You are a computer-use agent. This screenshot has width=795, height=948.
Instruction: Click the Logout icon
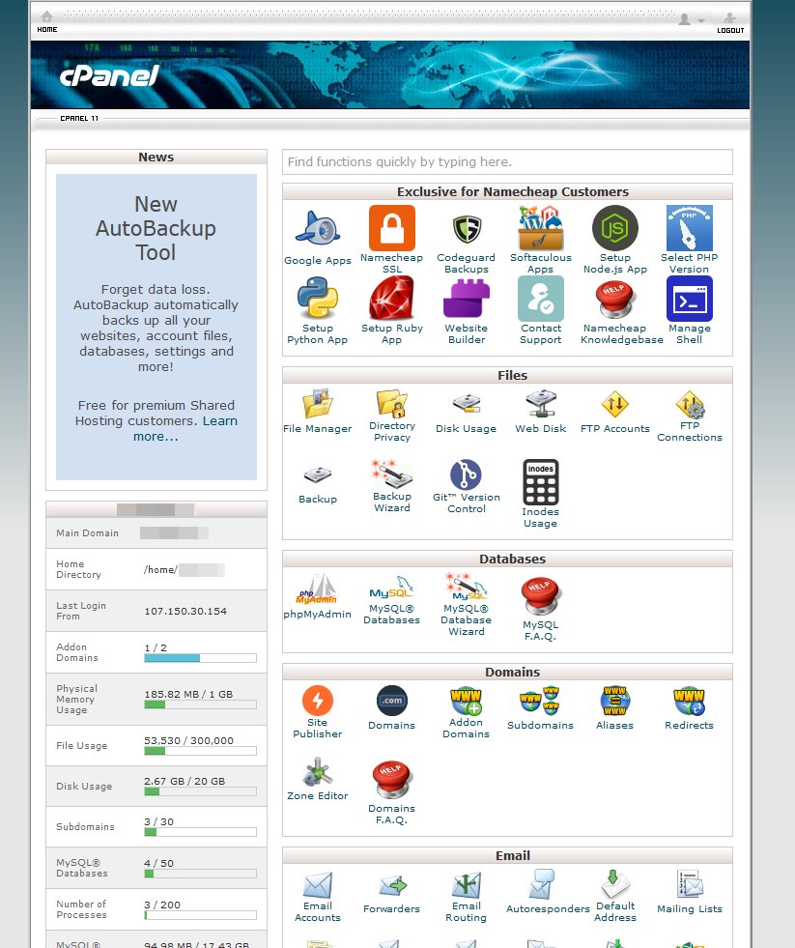[730, 23]
